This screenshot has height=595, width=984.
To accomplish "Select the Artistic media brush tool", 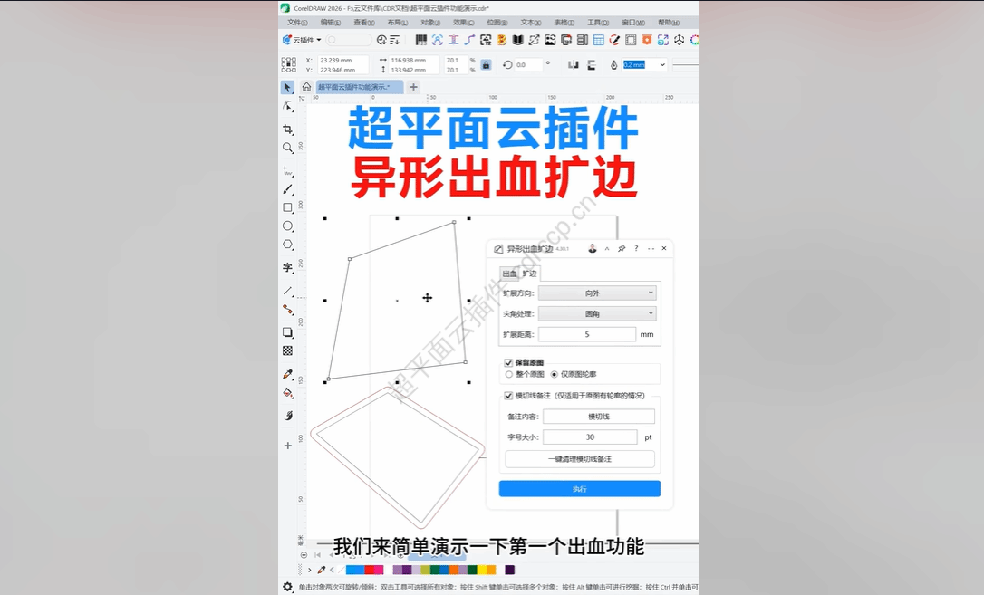I will pos(287,188).
